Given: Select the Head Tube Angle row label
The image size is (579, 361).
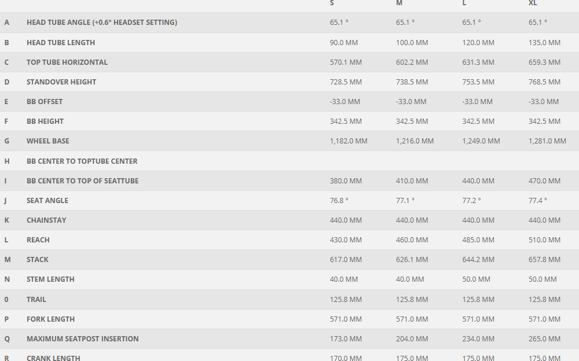Looking at the screenshot, I should [102, 23].
